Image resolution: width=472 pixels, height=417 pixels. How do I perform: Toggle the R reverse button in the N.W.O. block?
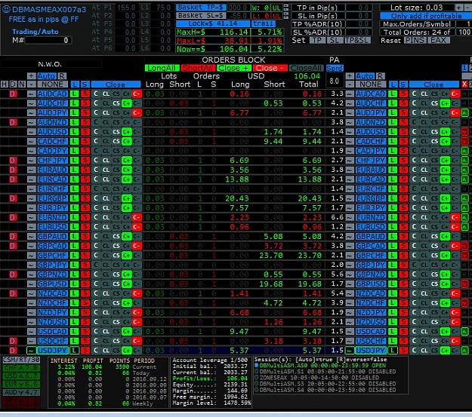pos(61,76)
